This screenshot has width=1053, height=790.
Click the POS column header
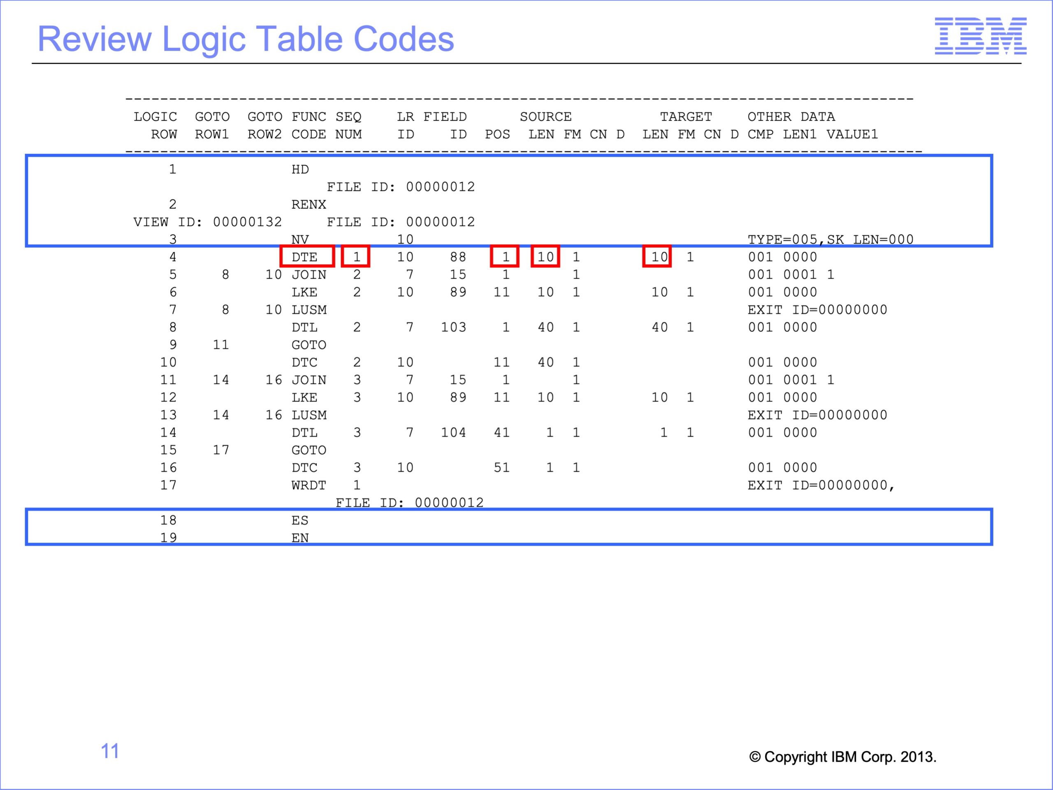tap(497, 134)
